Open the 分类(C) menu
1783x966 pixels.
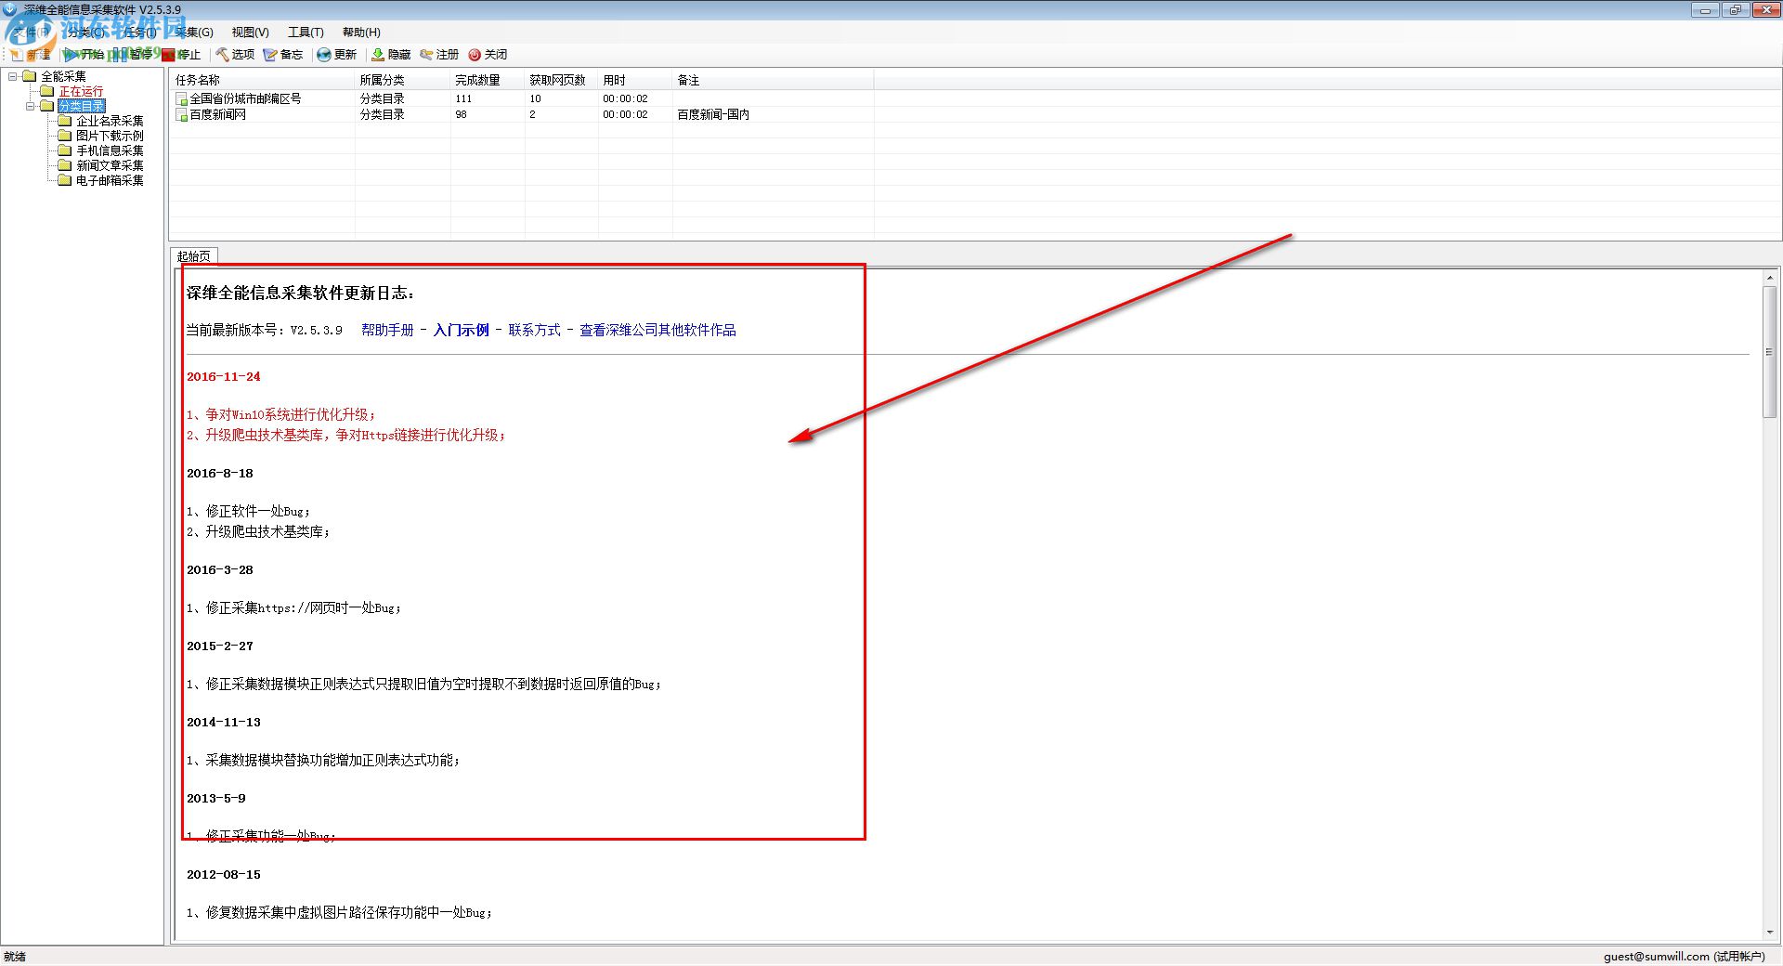(x=85, y=32)
